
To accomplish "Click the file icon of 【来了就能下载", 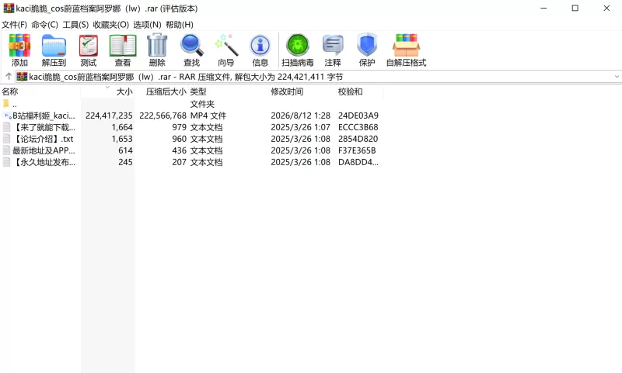I will 7,127.
